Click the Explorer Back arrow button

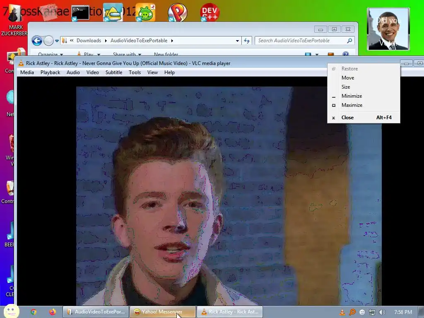pos(37,41)
